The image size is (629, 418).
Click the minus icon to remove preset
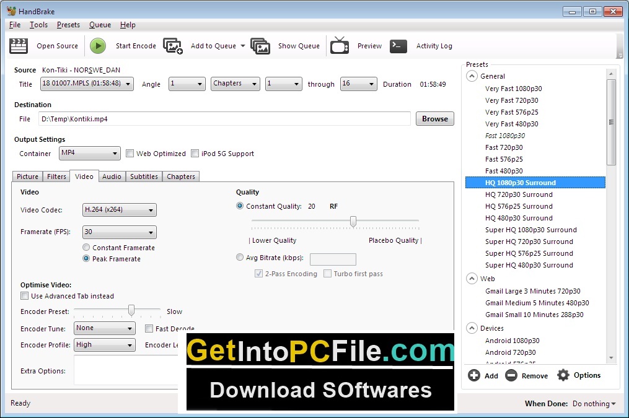tap(511, 375)
